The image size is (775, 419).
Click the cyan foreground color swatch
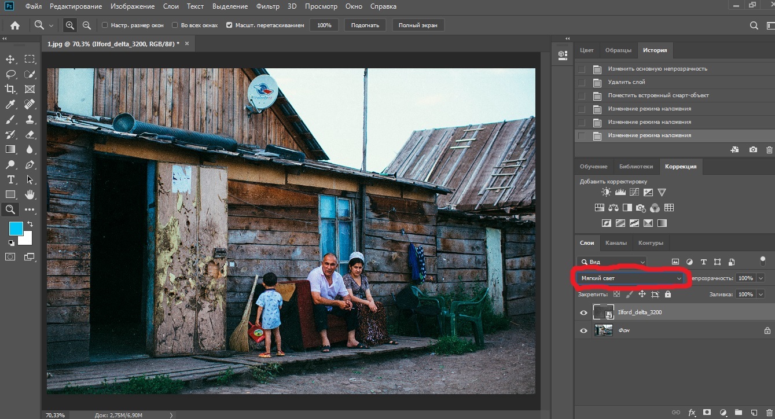tap(16, 228)
